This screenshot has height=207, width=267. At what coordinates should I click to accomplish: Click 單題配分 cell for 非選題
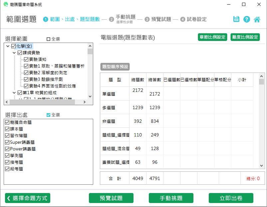(206, 121)
